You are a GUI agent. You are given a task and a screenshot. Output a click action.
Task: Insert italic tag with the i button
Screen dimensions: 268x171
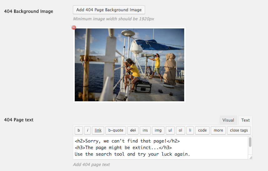(88, 130)
